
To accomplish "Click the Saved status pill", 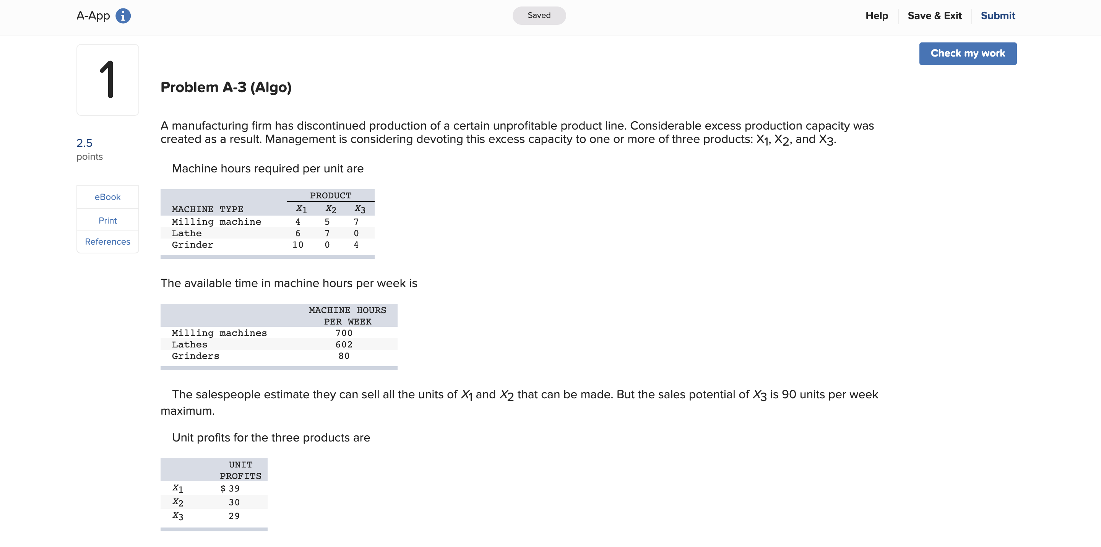I will point(539,15).
